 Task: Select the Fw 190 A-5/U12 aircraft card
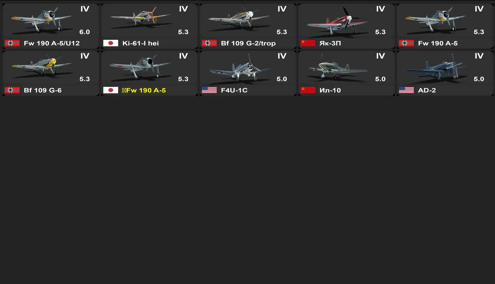pos(51,26)
